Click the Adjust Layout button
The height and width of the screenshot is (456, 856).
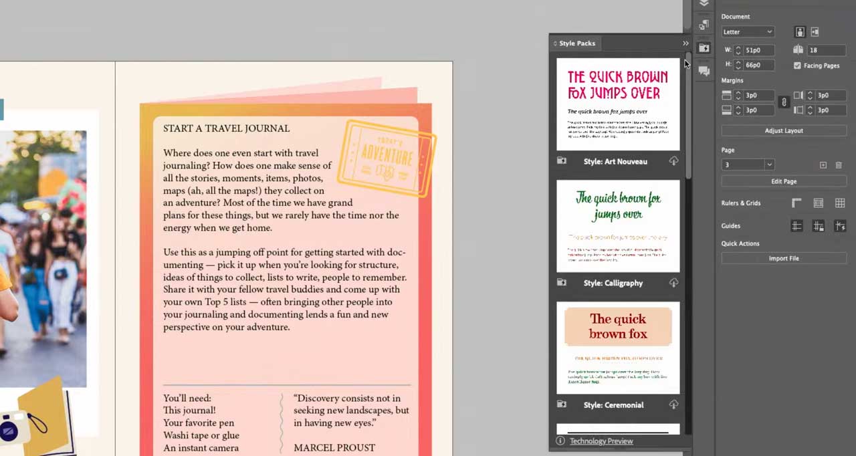(x=784, y=131)
